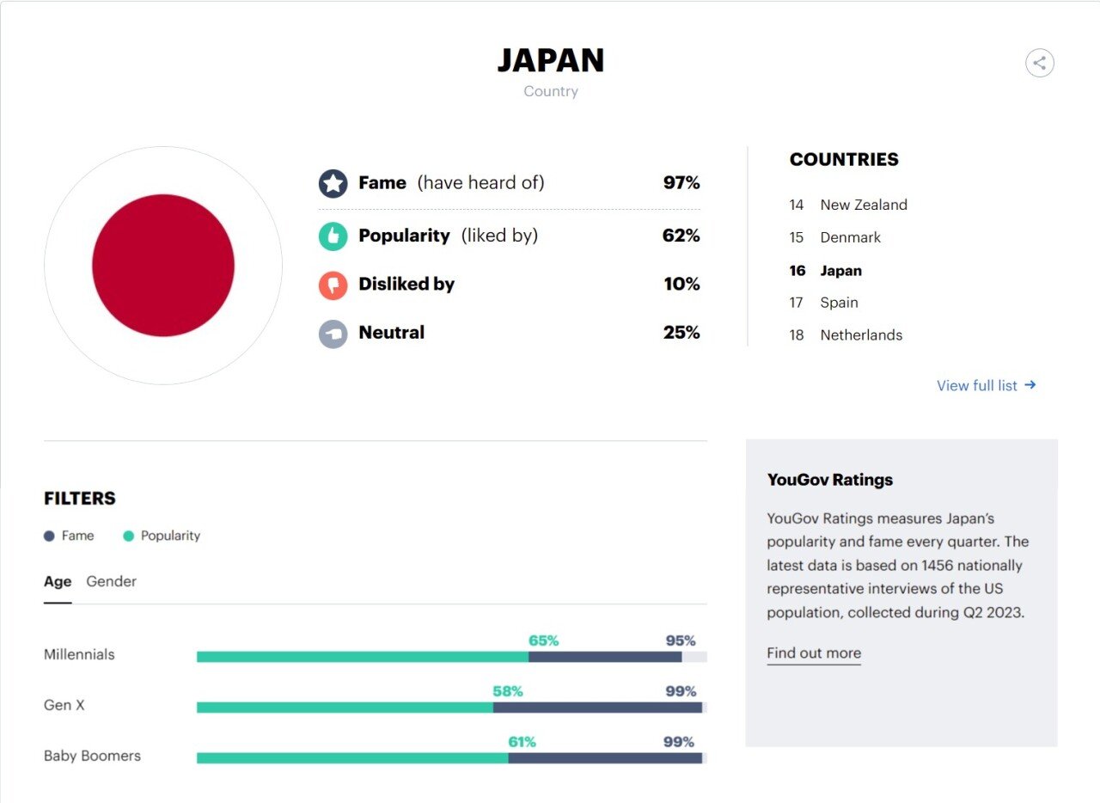The width and height of the screenshot is (1100, 803).
Task: Click the Gen X fame bar
Action: [x=597, y=708]
